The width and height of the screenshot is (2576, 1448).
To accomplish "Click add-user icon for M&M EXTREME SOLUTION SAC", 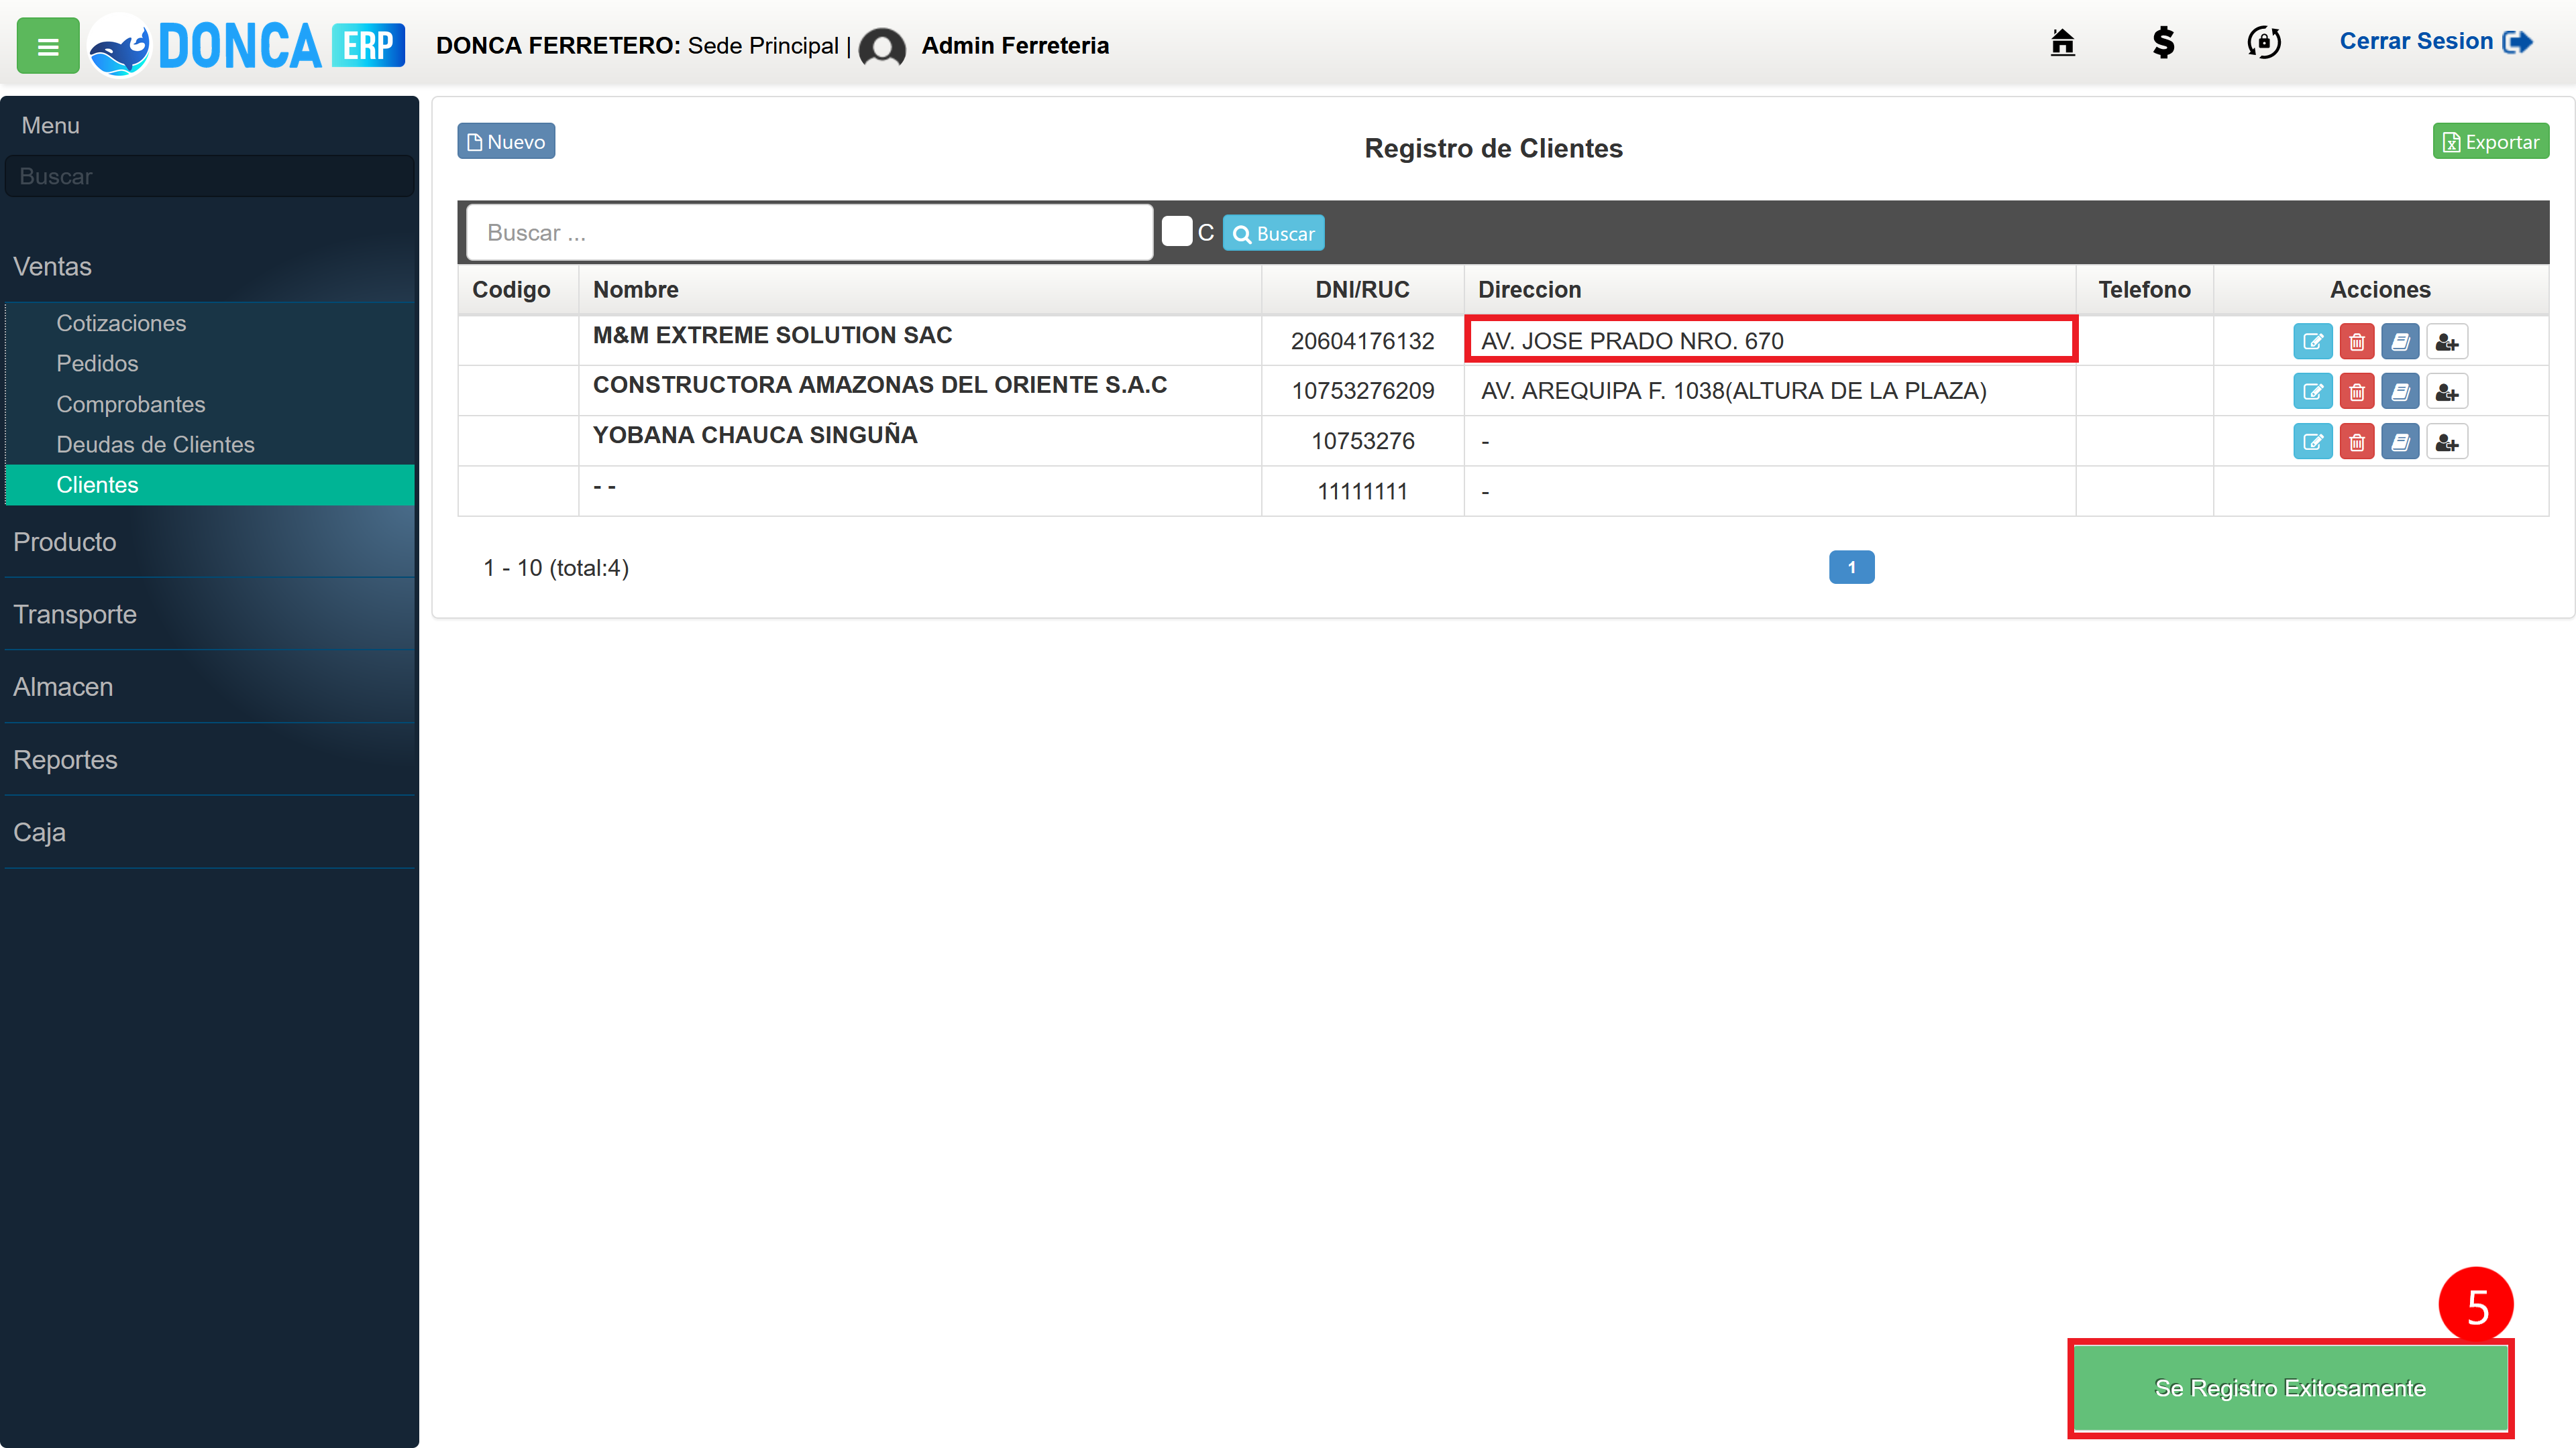I will [x=2446, y=342].
